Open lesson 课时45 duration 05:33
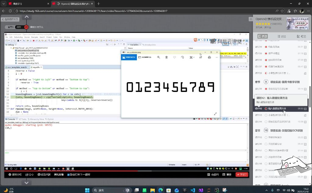This screenshot has width=312, height=193. click(x=281, y=137)
